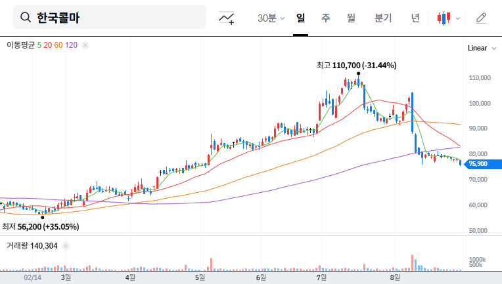Click the search magnifier icon
502x284 pixels.
pyautogui.click(x=26, y=17)
